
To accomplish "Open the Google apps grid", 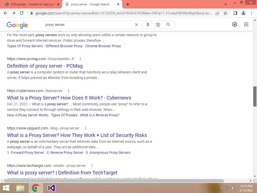I will [246, 24].
